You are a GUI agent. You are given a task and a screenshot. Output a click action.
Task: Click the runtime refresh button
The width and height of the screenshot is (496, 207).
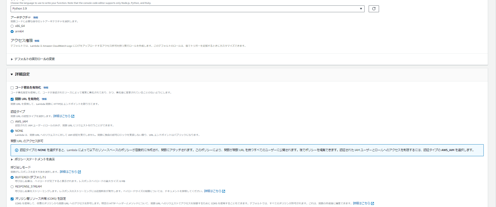click(374, 9)
